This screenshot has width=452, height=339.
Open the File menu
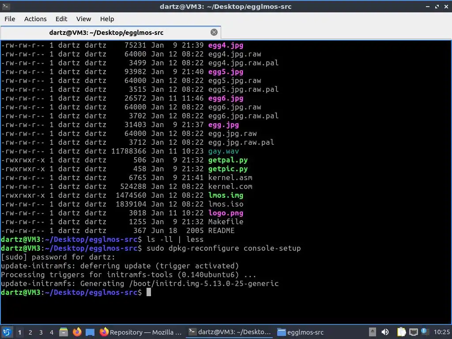coord(10,19)
